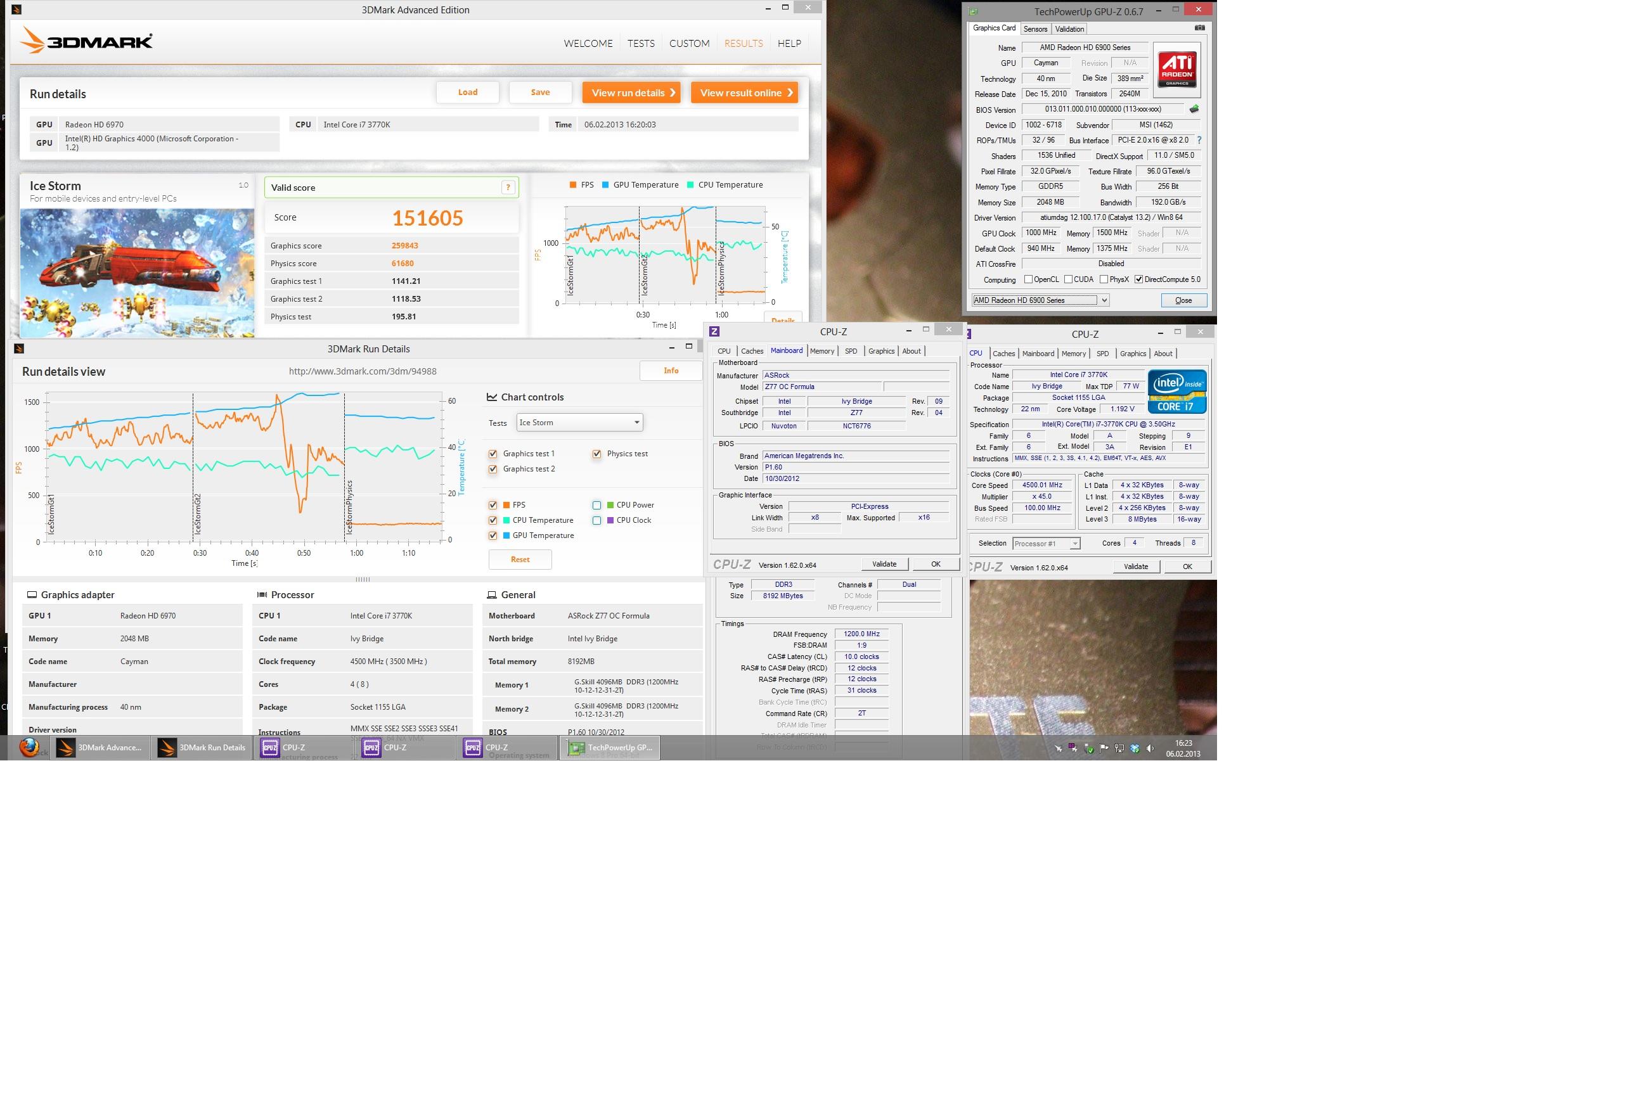Uncheck the GPU Temperature checkbox

[493, 535]
